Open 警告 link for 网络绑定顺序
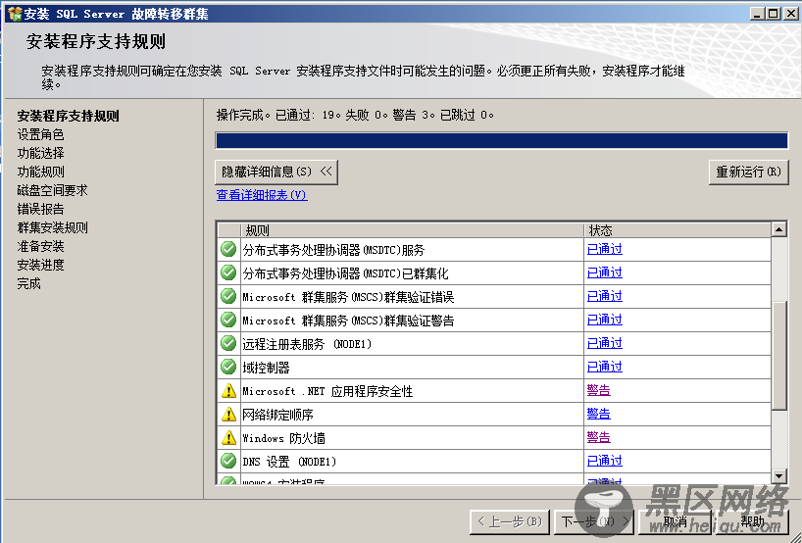Image resolution: width=802 pixels, height=543 pixels. point(598,414)
